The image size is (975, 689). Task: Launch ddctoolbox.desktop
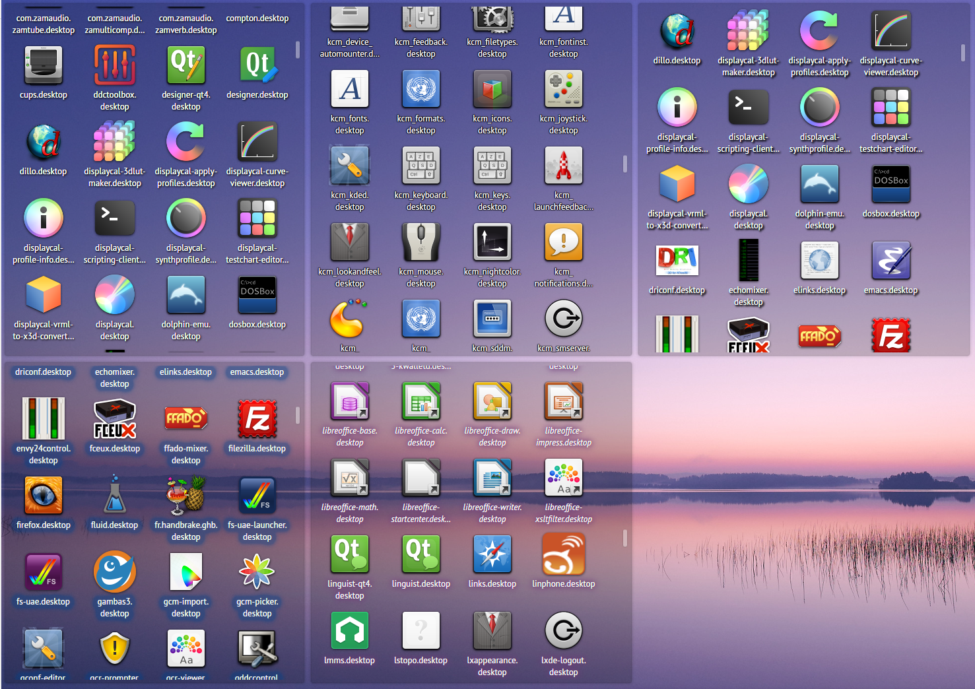click(115, 65)
